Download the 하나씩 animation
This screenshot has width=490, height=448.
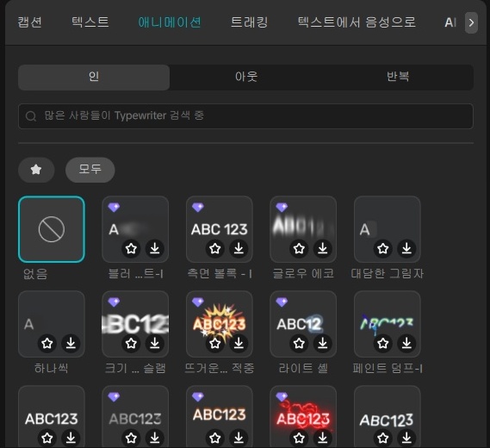pyautogui.click(x=71, y=343)
